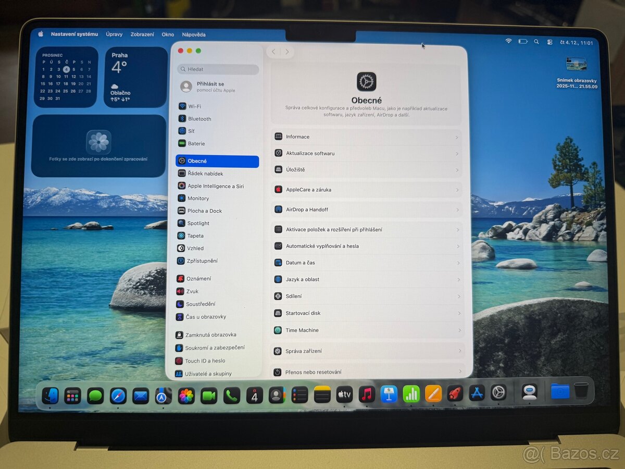
Task: Open the AirDrop a Handoff disclosure
Action: point(366,209)
